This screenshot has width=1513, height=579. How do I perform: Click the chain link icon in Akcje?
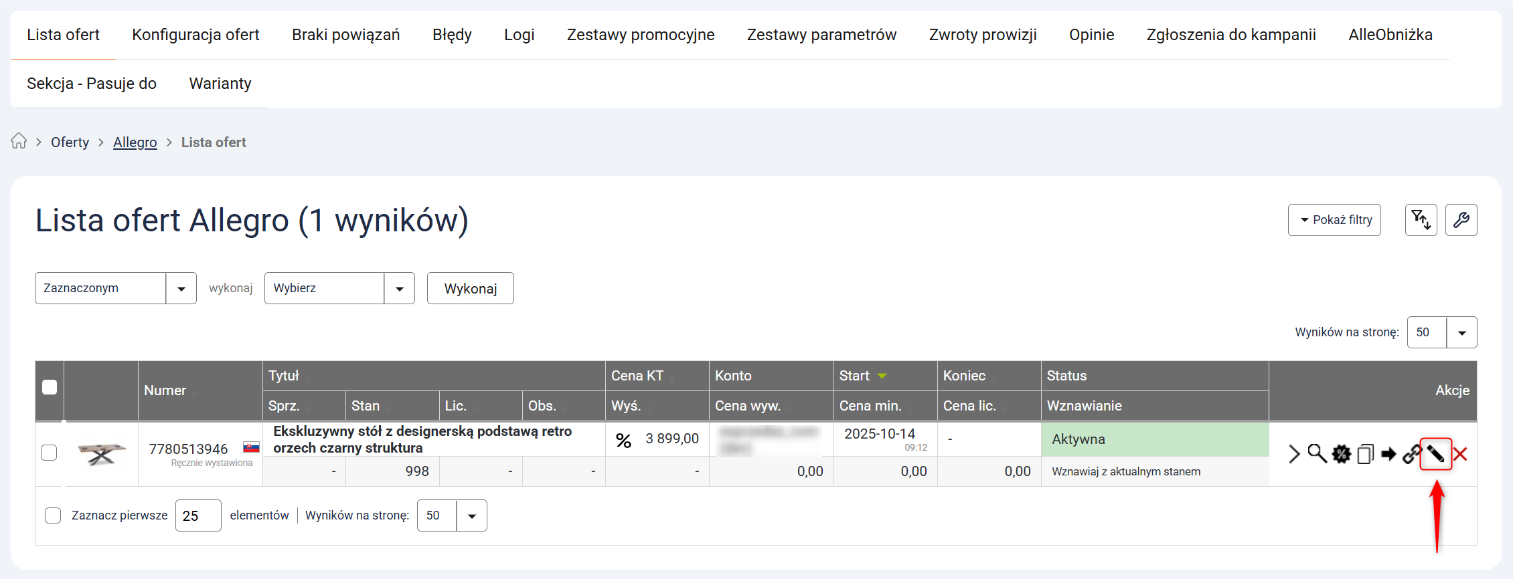point(1412,454)
